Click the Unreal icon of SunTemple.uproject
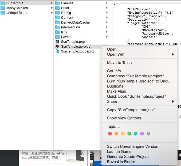 tap(57, 46)
